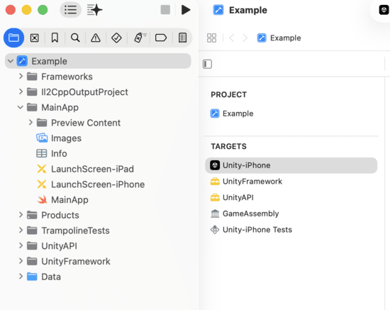Click the LaunchScreen-iPad storyboard icon
Screen dimensions: 390x310
tap(42, 169)
